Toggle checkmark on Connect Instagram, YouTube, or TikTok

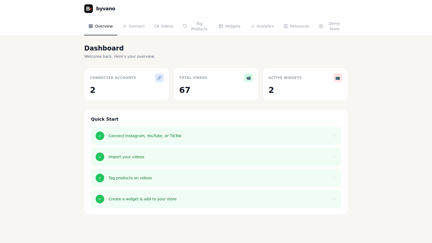pyautogui.click(x=100, y=136)
